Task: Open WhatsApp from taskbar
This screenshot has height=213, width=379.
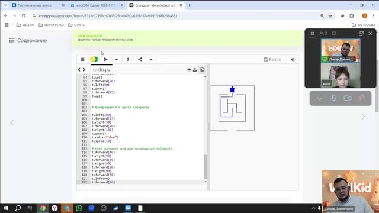Action: pos(79,208)
